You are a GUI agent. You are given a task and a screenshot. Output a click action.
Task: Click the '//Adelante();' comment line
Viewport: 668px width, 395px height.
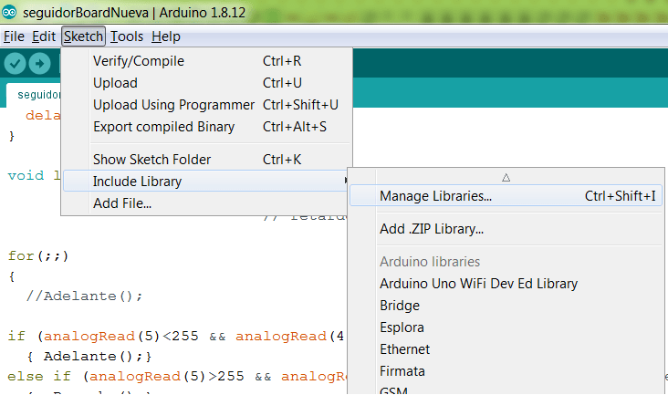(84, 296)
